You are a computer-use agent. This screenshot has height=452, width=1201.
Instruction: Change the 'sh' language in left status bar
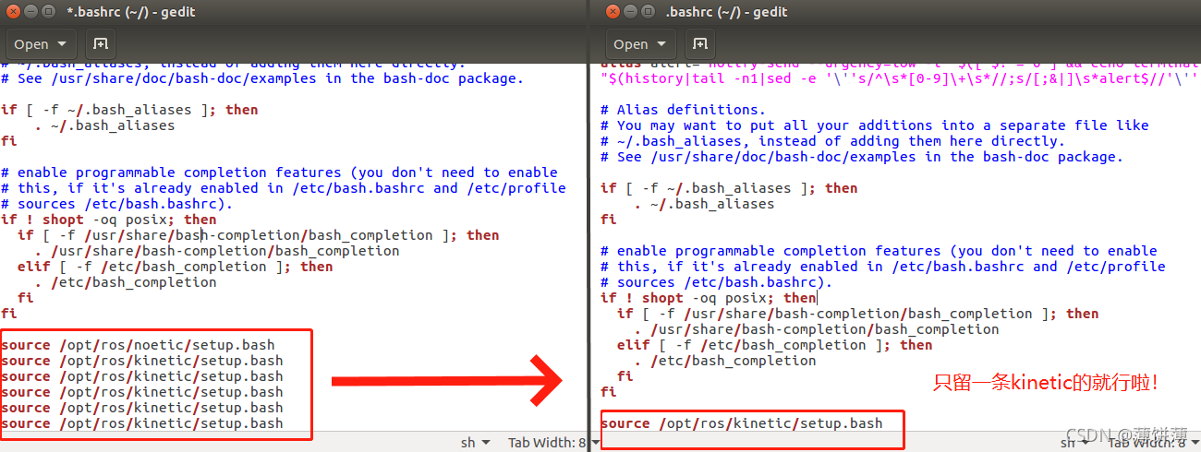click(x=476, y=443)
